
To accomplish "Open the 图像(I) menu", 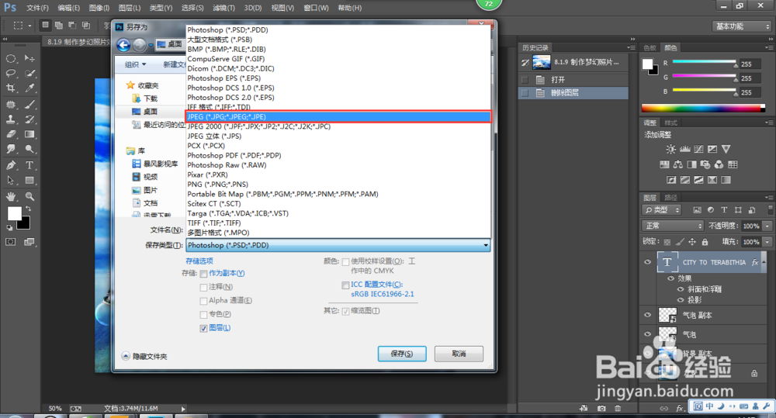I will click(99, 8).
